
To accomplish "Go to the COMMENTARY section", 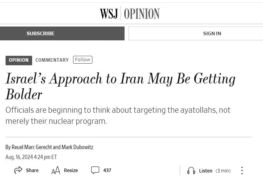I will tap(52, 60).
